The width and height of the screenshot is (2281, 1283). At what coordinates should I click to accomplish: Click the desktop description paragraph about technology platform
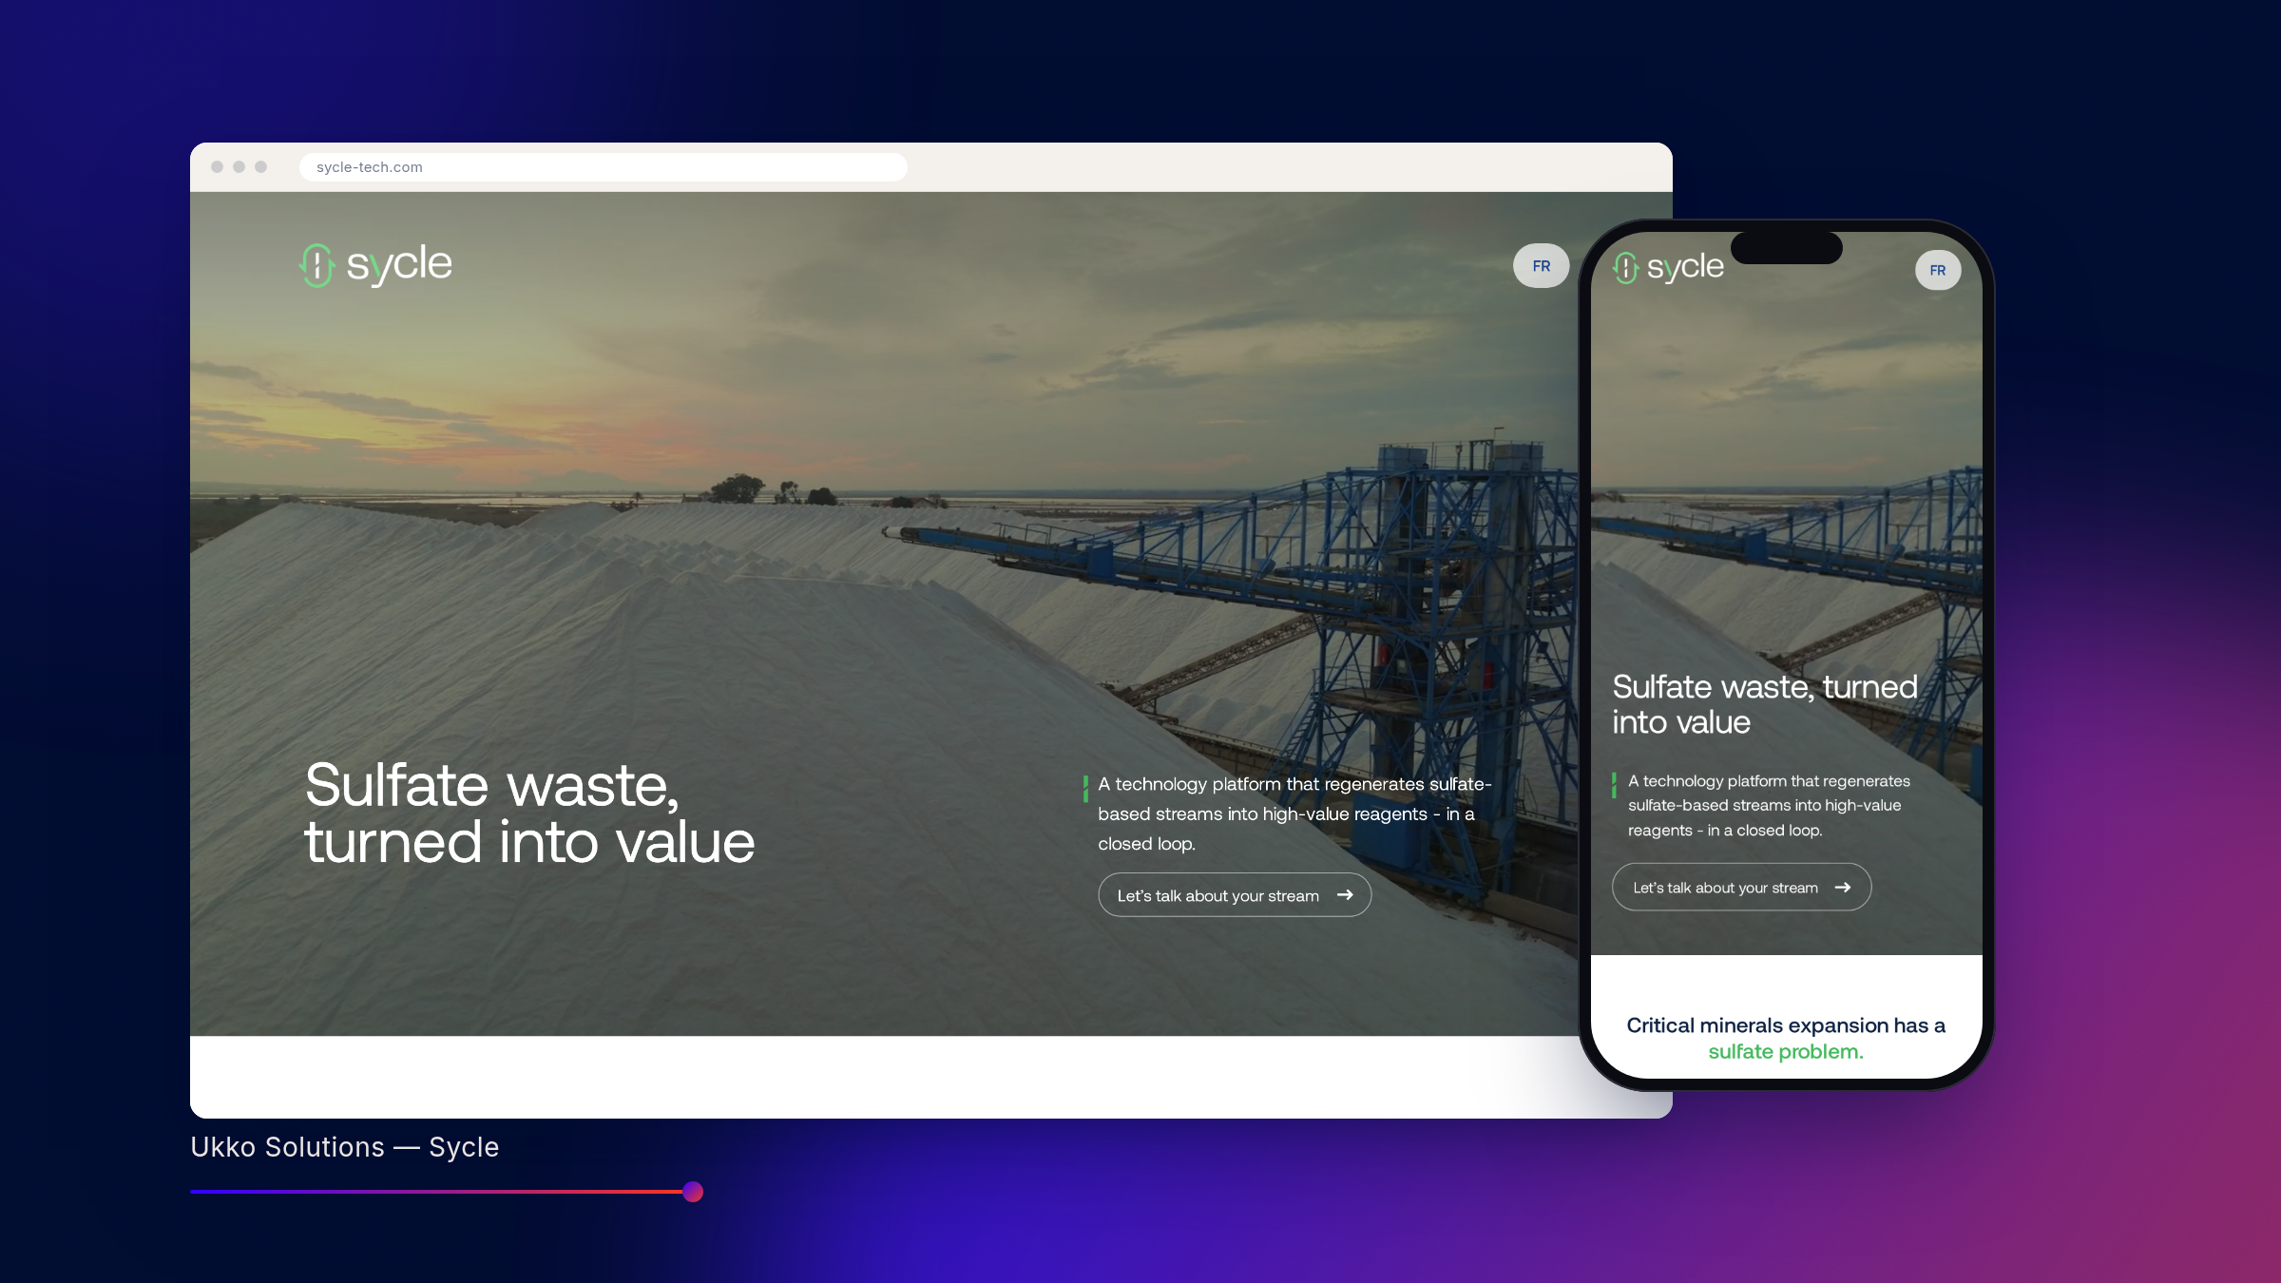[1294, 814]
